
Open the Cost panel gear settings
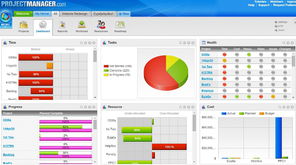[284, 107]
